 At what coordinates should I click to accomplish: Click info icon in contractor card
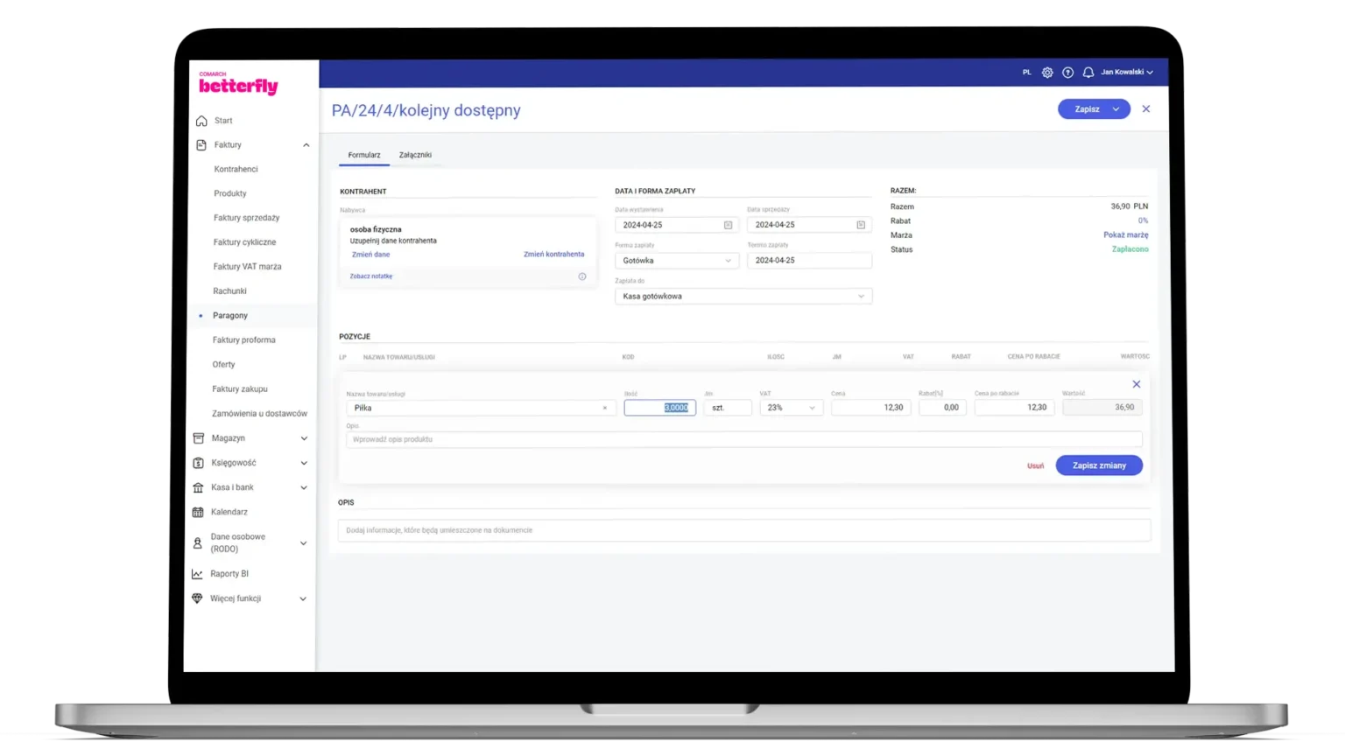coord(582,276)
